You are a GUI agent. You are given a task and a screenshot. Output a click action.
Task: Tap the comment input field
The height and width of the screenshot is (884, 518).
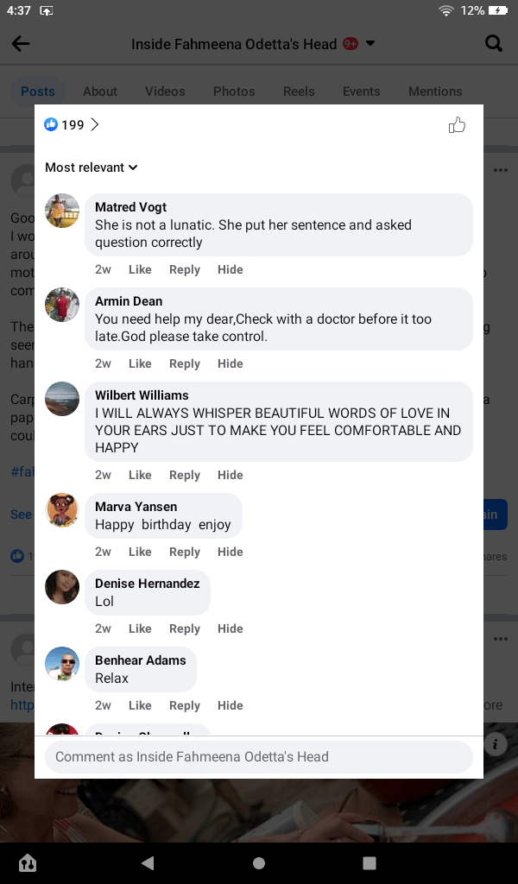[x=259, y=757]
